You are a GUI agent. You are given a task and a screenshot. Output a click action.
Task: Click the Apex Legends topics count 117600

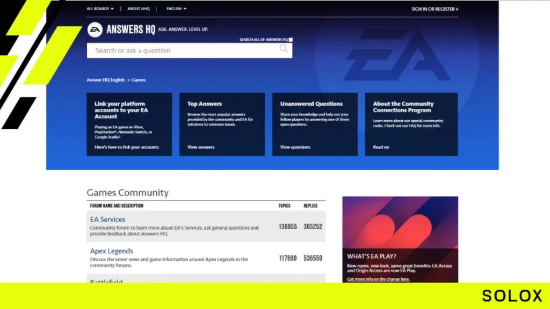point(288,258)
